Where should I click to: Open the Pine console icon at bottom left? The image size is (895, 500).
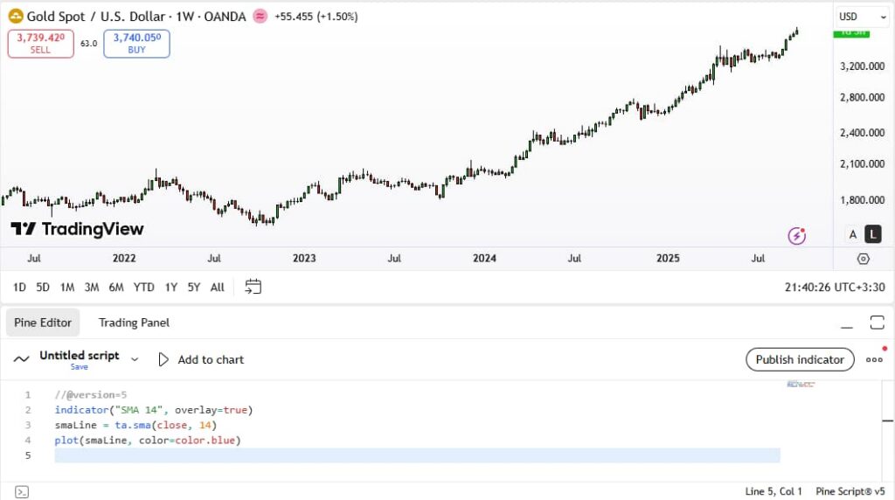point(23,491)
